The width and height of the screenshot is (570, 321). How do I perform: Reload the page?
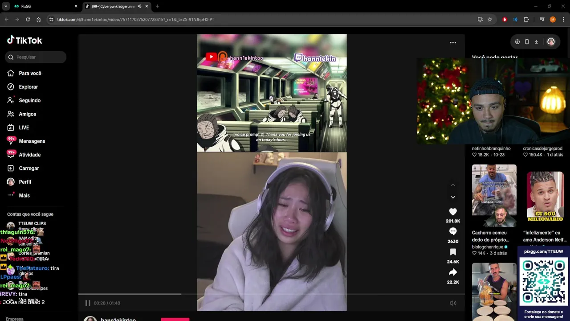tap(28, 20)
